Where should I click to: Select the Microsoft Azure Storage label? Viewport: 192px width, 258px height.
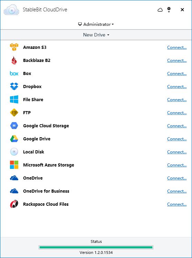(x=49, y=165)
